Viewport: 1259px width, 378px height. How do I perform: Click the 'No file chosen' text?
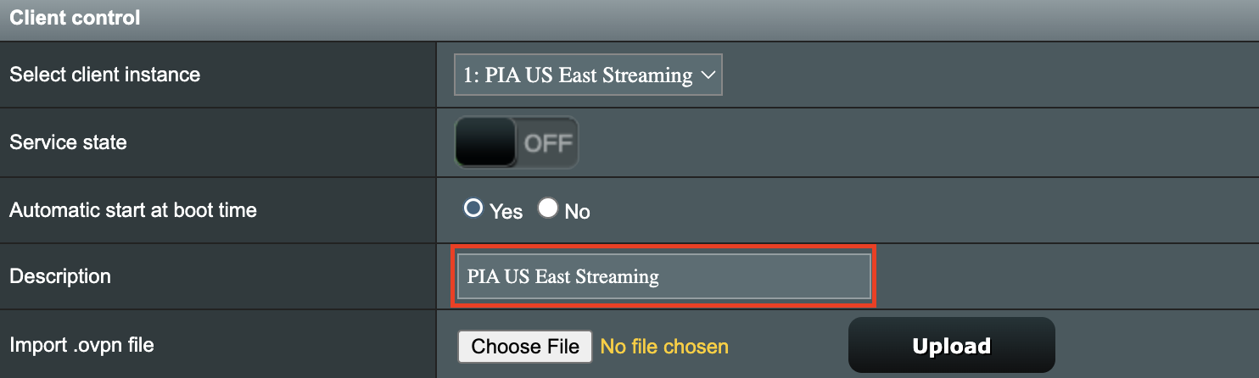coord(664,347)
